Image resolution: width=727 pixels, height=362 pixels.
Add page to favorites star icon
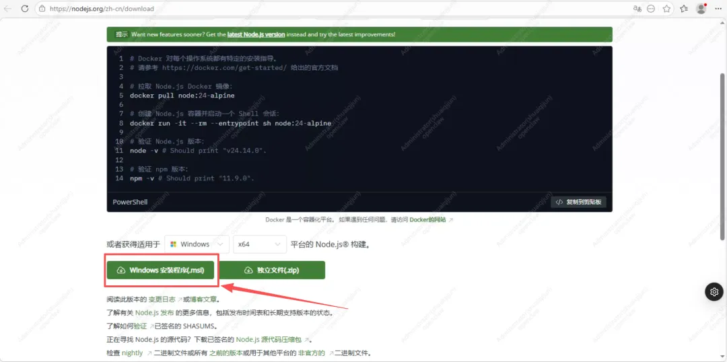(666, 8)
